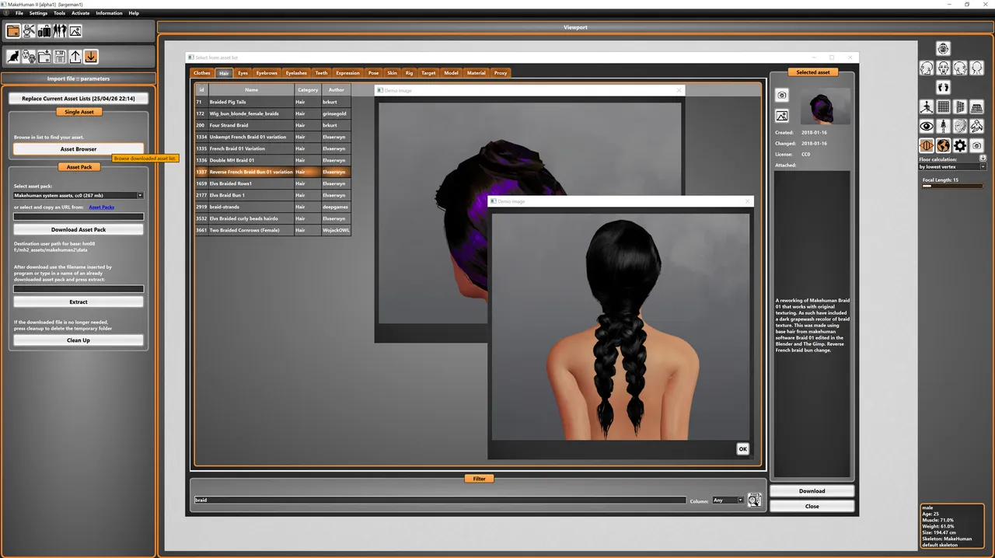Image resolution: width=995 pixels, height=558 pixels.
Task: Toggle the eye visibility icon
Action: point(927,126)
